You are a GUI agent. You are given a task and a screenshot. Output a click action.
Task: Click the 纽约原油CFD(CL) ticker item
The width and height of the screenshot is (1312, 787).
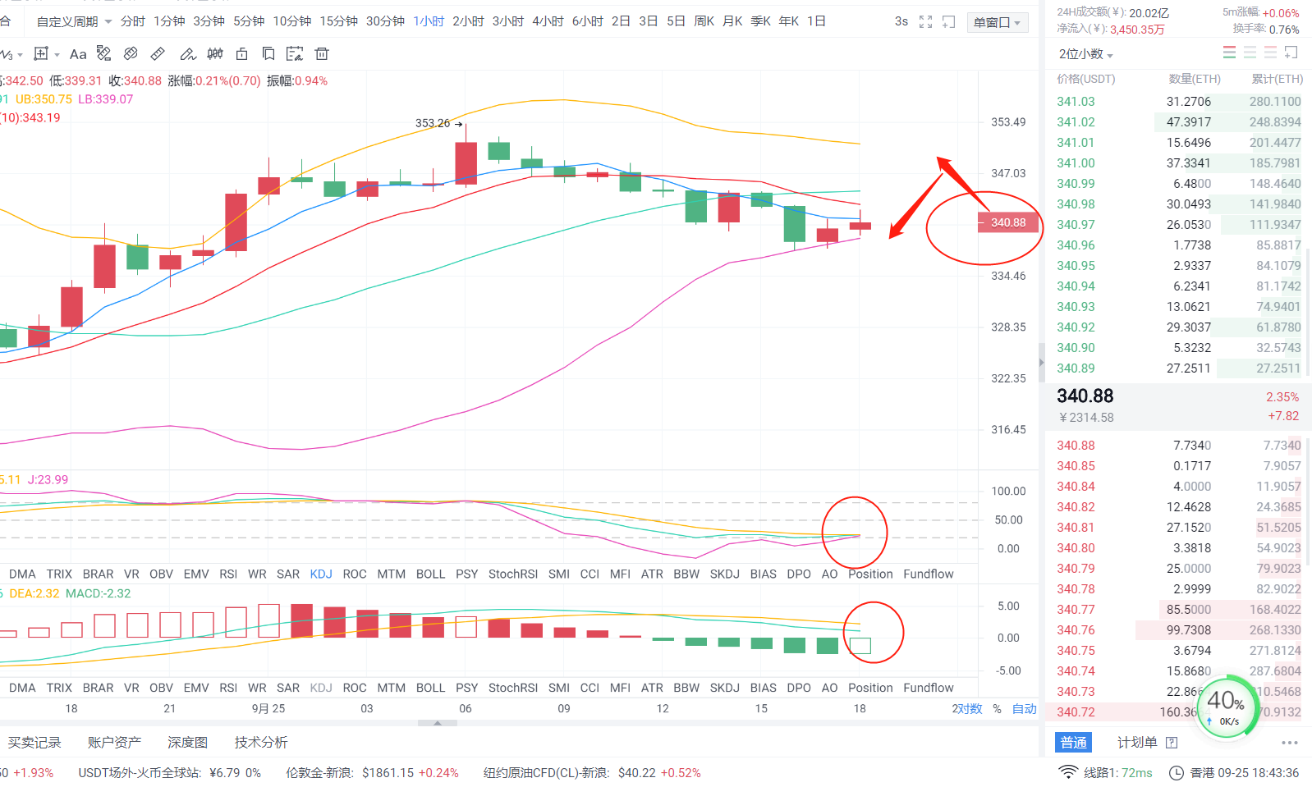(592, 773)
